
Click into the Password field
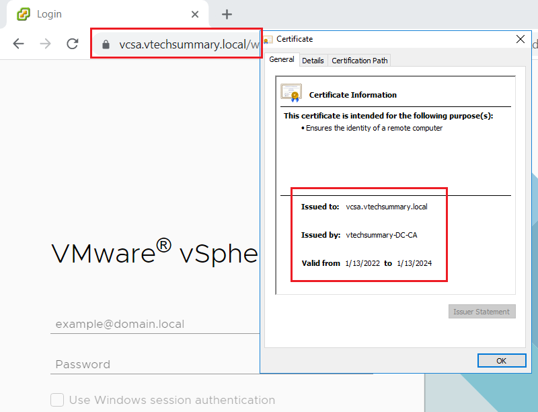point(155,364)
